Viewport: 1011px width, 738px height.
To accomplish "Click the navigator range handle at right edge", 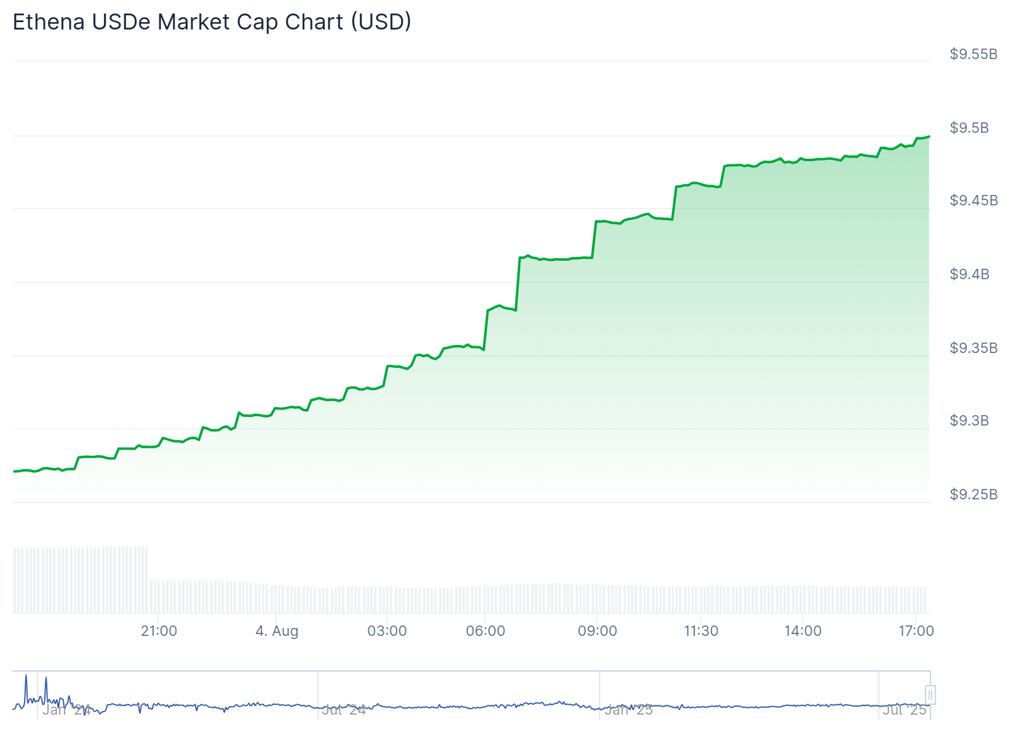I will 930,695.
